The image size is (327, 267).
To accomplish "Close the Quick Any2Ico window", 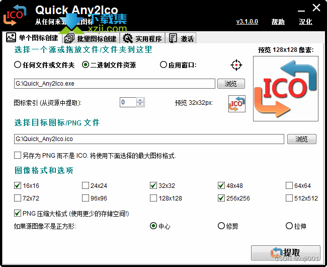I will [x=316, y=8].
